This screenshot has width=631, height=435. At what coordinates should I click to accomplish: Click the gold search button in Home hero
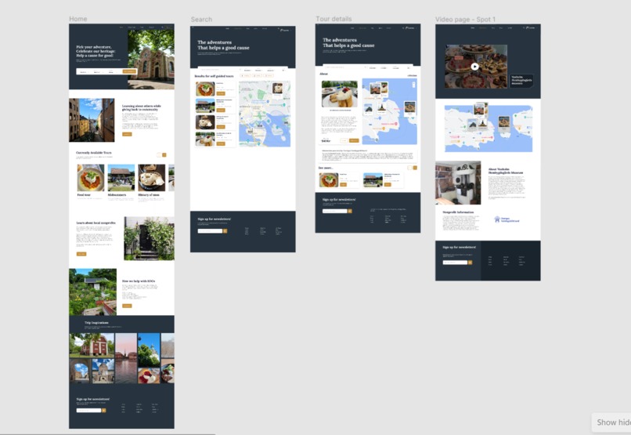(130, 71)
